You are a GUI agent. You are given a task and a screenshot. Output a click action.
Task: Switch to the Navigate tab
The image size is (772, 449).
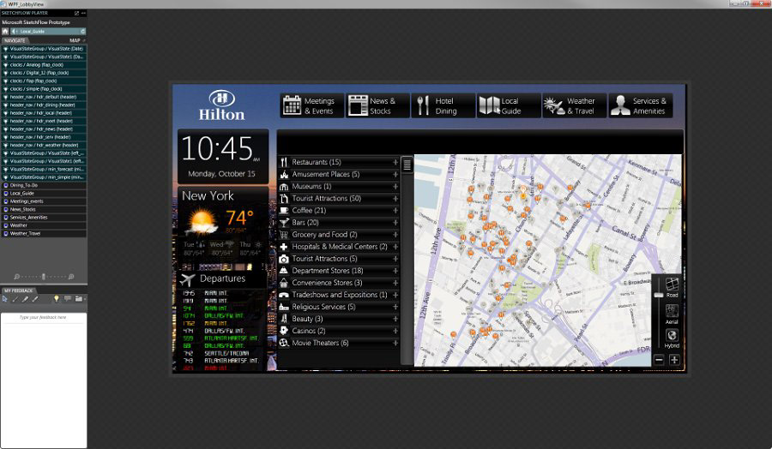click(15, 40)
